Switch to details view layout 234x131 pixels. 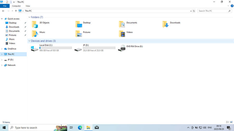[x=227, y=122]
